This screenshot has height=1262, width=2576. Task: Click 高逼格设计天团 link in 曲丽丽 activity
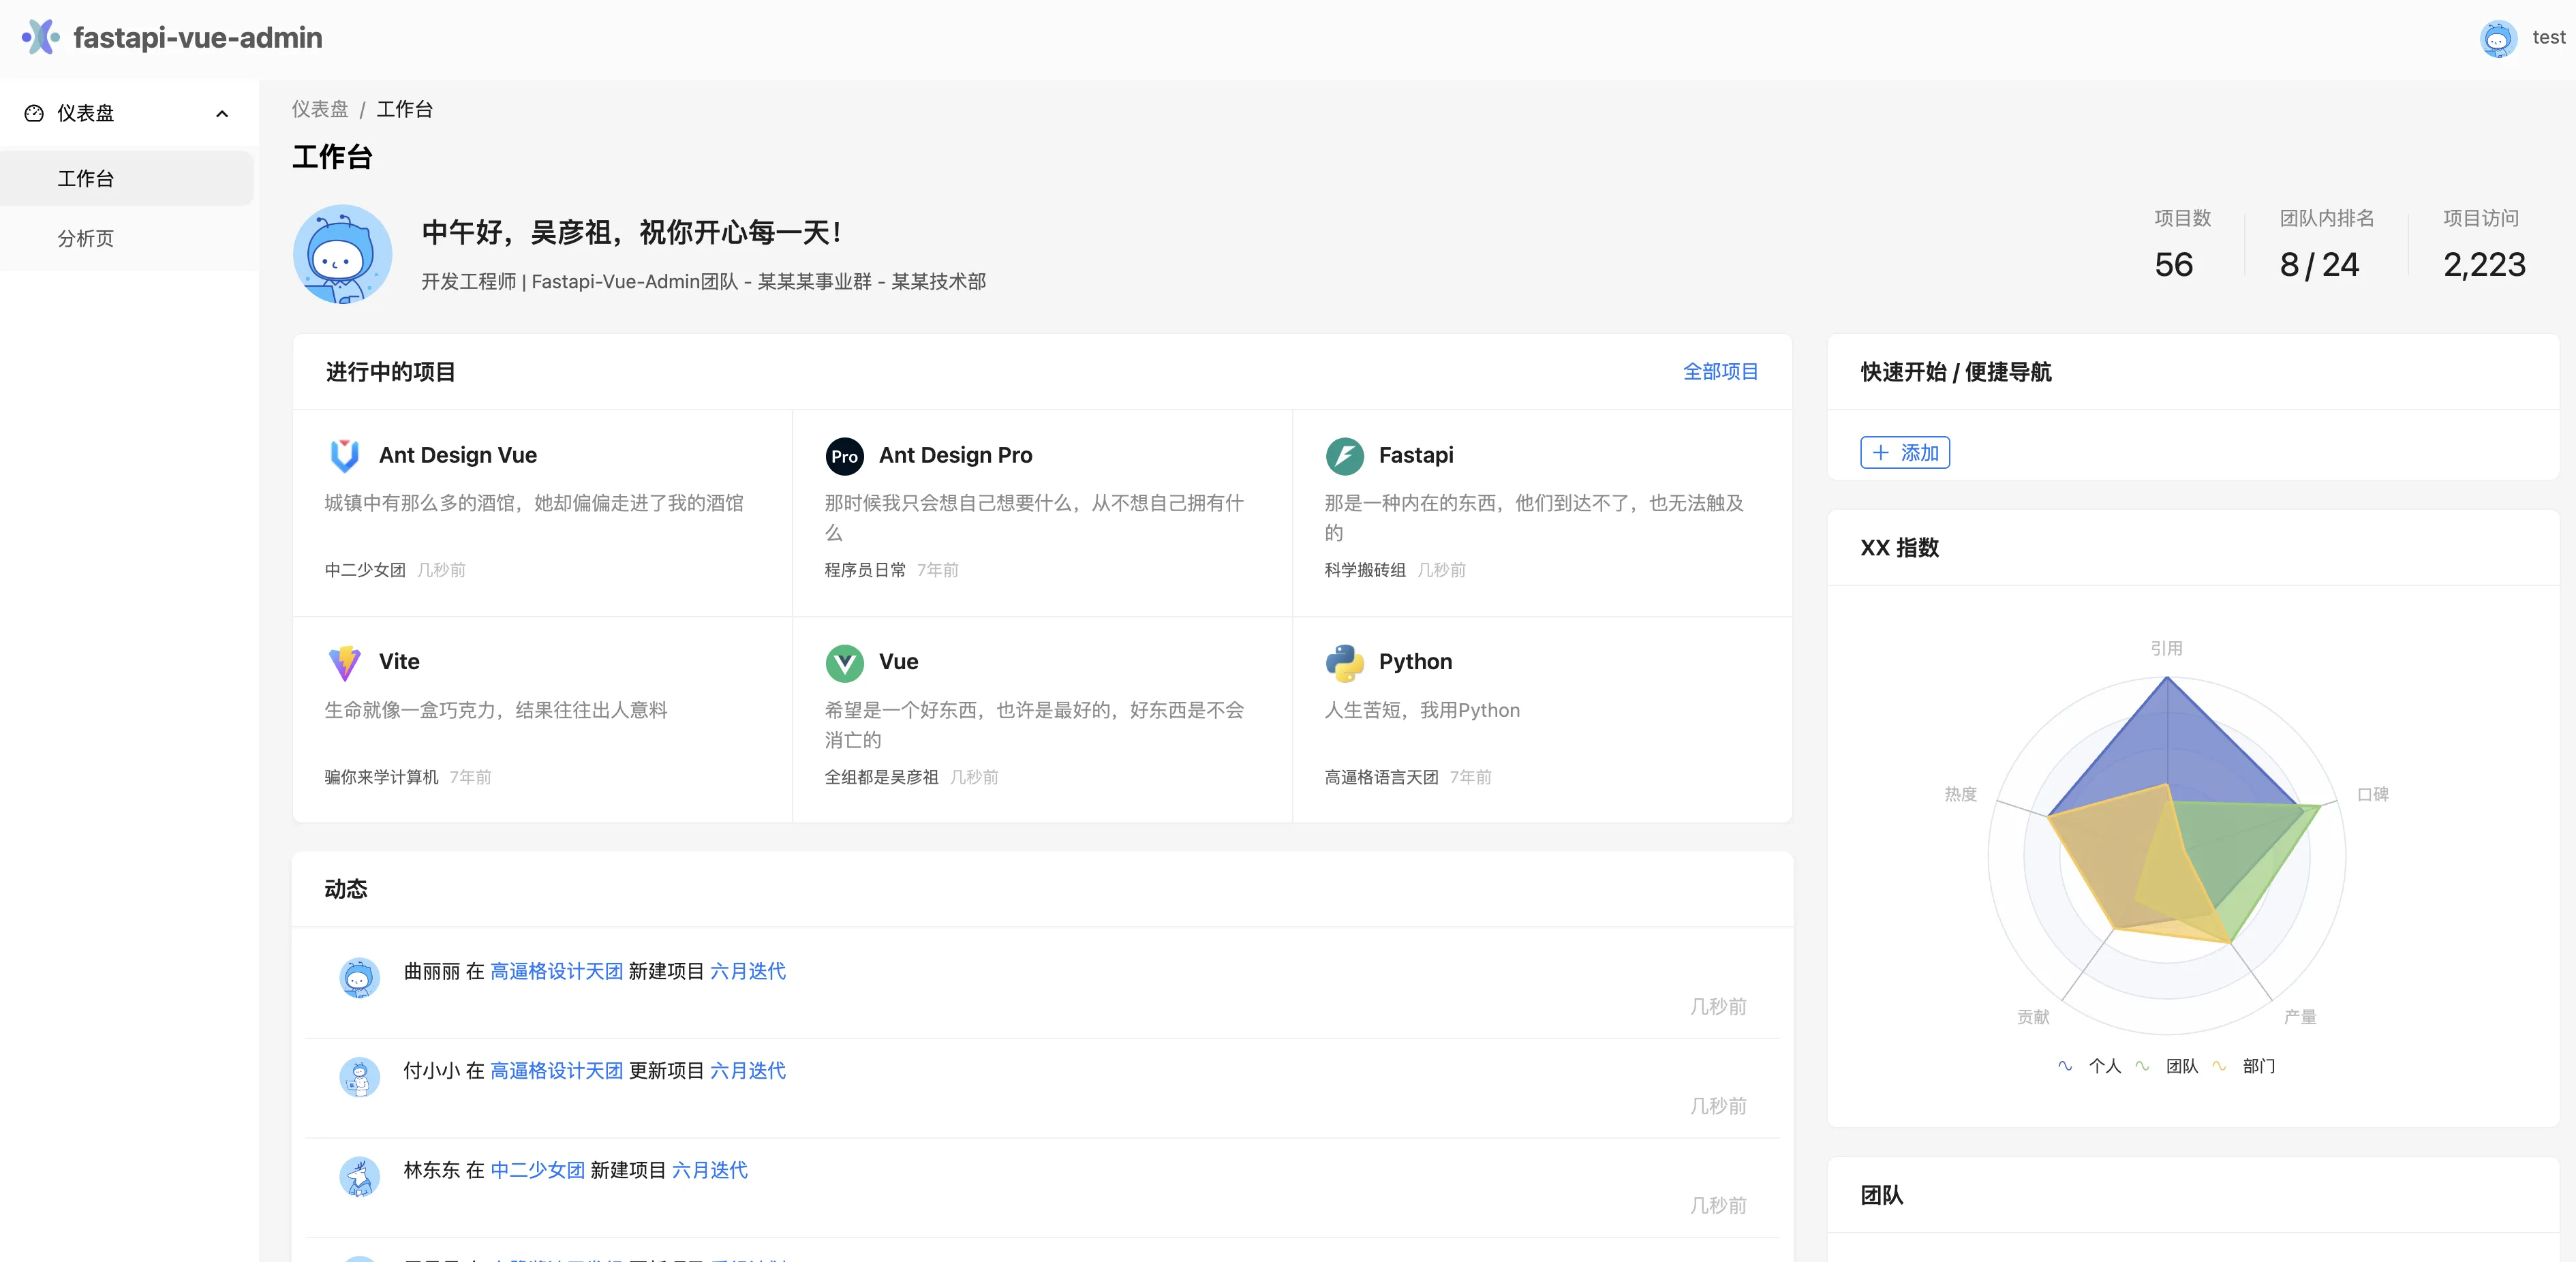[556, 971]
